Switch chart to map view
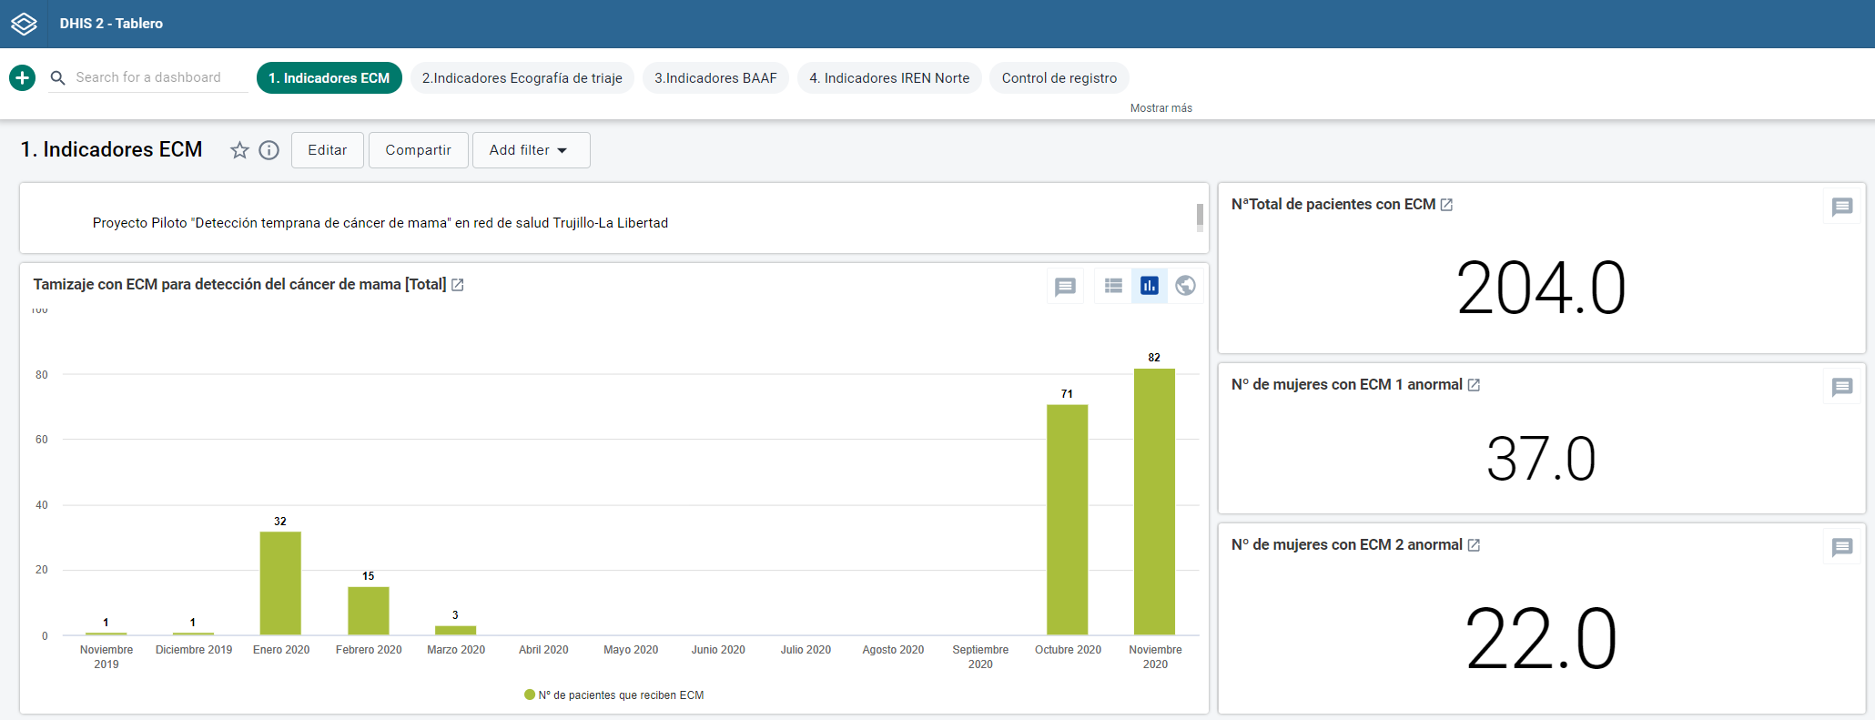The width and height of the screenshot is (1875, 720). coord(1185,286)
